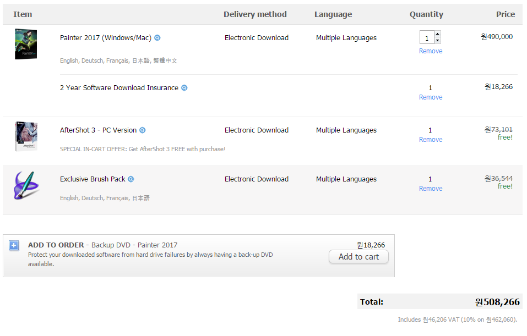
Task: Click the blue plus icon for Backup DVD
Action: click(x=14, y=246)
